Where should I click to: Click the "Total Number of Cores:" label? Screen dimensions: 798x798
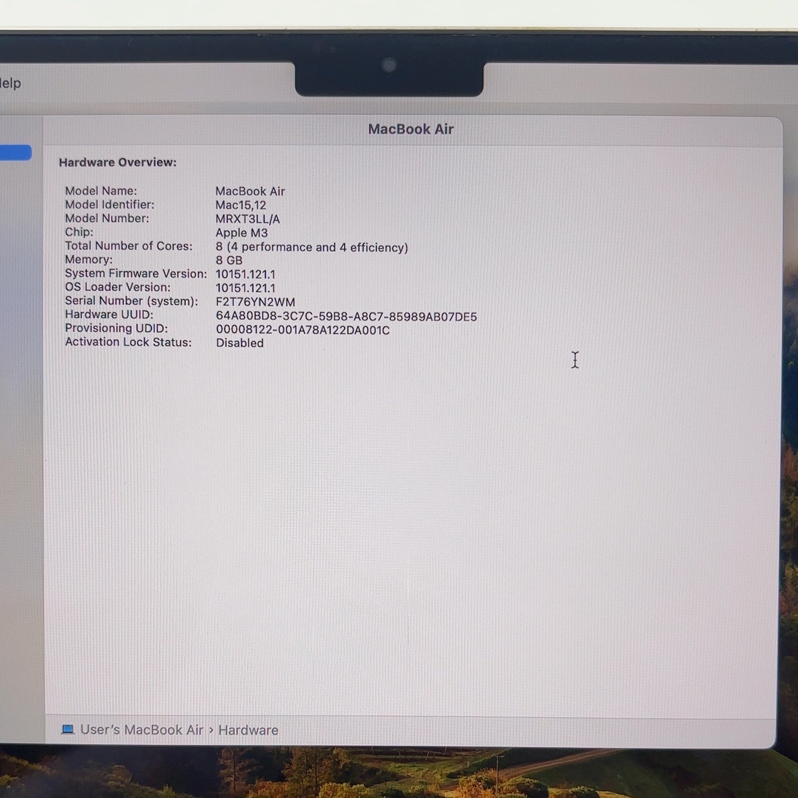coord(129,246)
